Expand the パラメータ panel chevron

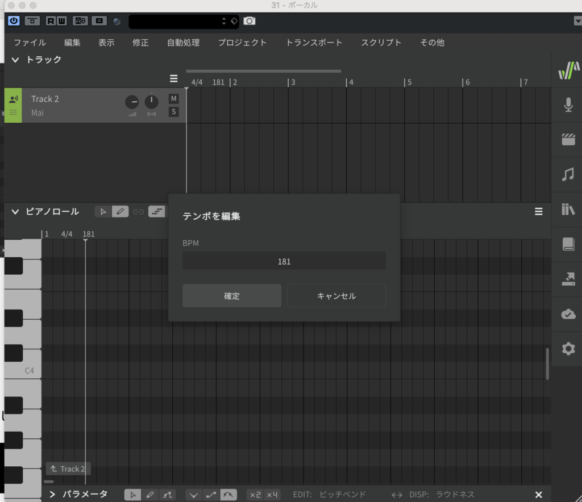click(x=52, y=495)
